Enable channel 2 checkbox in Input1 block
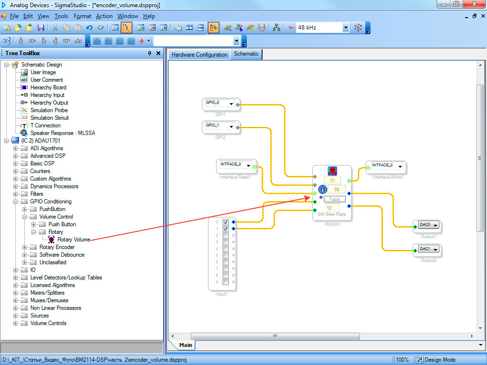Viewport: 487px width, 365px height. pos(225,235)
